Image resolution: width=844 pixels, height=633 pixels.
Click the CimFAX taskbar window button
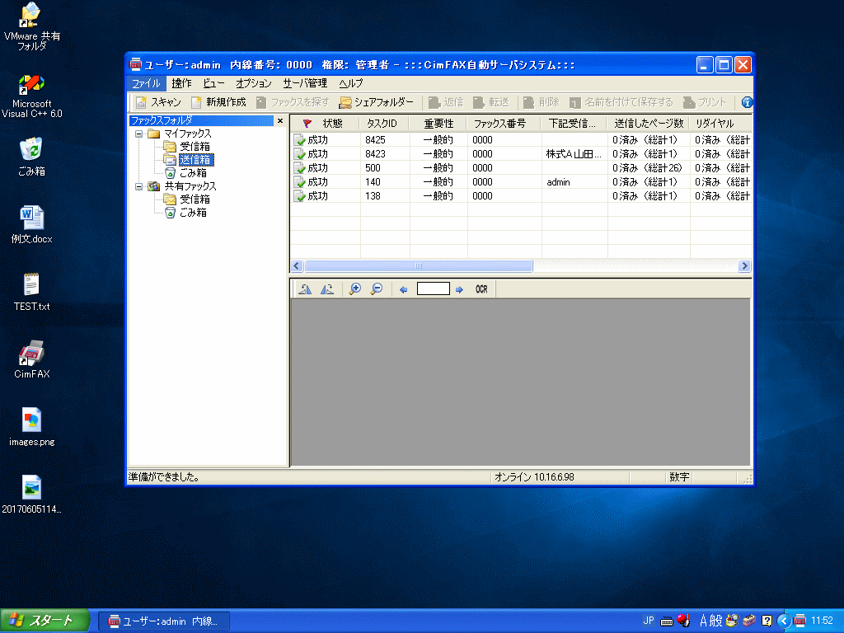(164, 621)
